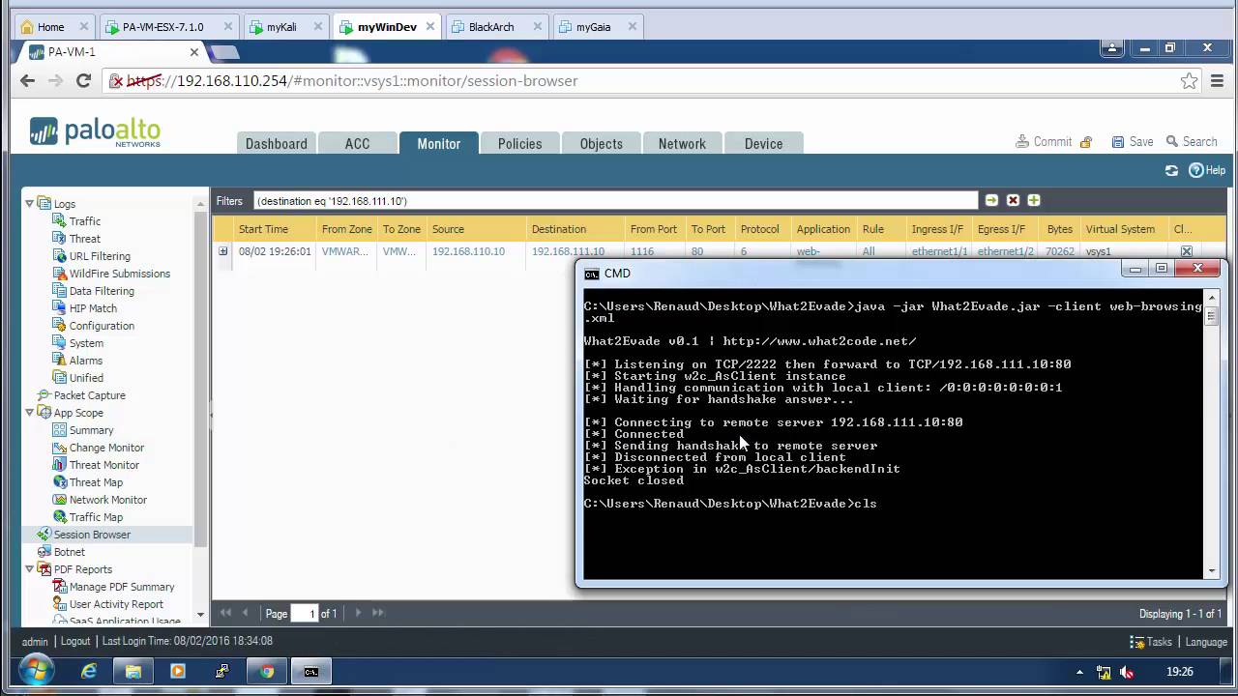The height and width of the screenshot is (696, 1238).
Task: Open the Dashboard tab
Action: click(276, 143)
